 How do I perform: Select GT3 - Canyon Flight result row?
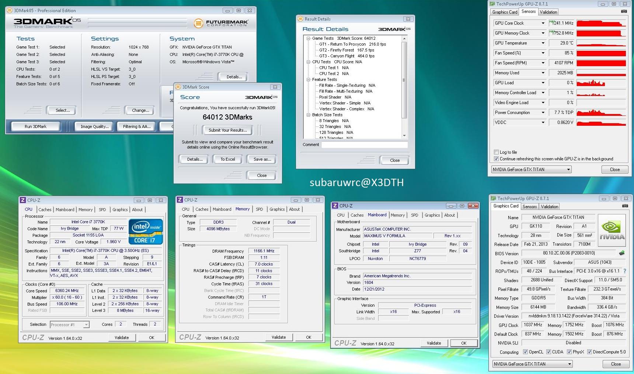346,56
